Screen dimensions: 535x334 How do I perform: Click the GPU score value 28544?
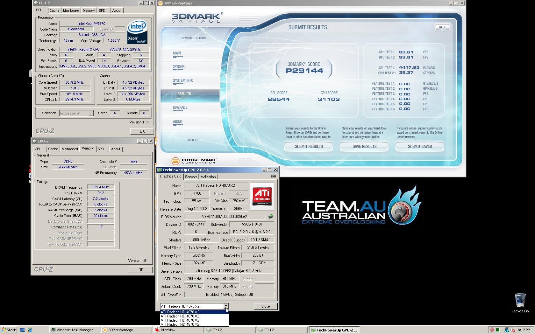[279, 99]
